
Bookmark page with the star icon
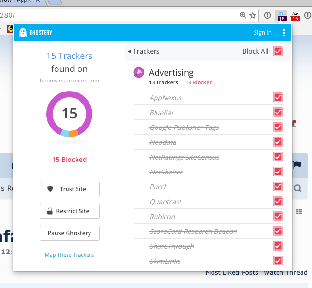[x=253, y=15]
